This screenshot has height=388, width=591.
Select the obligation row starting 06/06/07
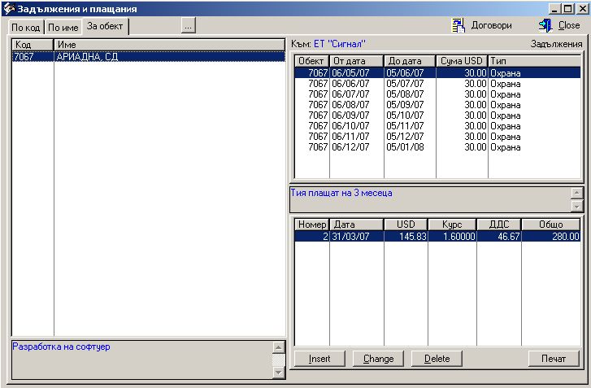tap(437, 83)
